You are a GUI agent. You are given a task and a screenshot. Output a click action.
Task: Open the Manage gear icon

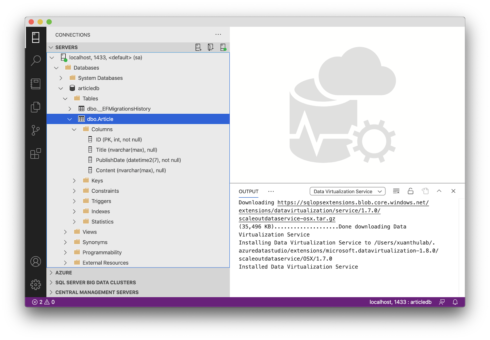(36, 285)
